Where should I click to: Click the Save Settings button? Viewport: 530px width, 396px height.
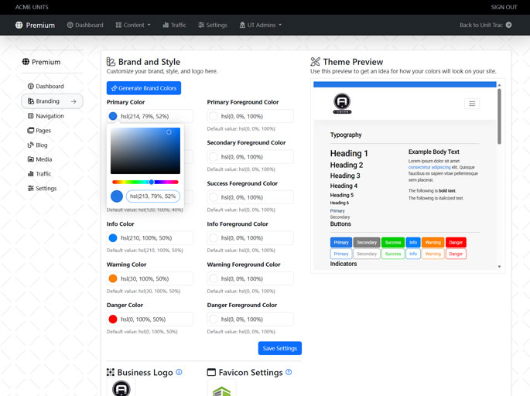coord(279,348)
